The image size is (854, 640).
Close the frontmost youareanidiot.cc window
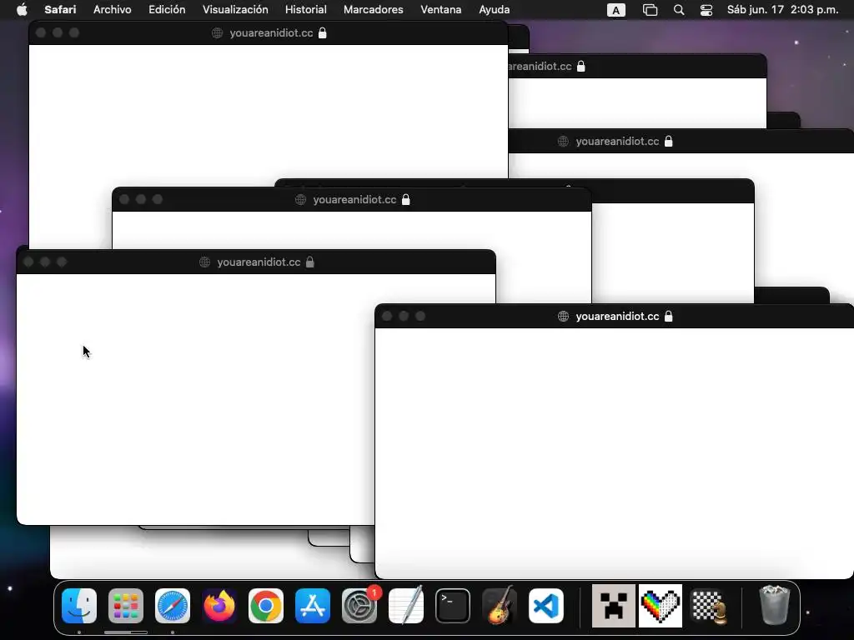[x=387, y=316]
